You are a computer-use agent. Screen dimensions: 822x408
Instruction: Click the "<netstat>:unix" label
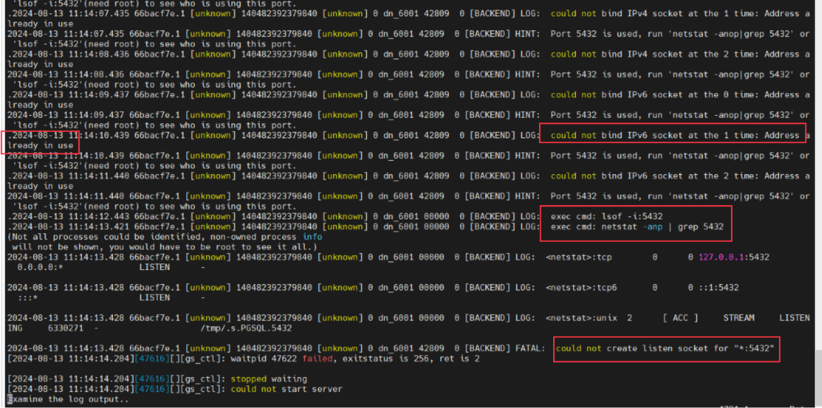(581, 318)
